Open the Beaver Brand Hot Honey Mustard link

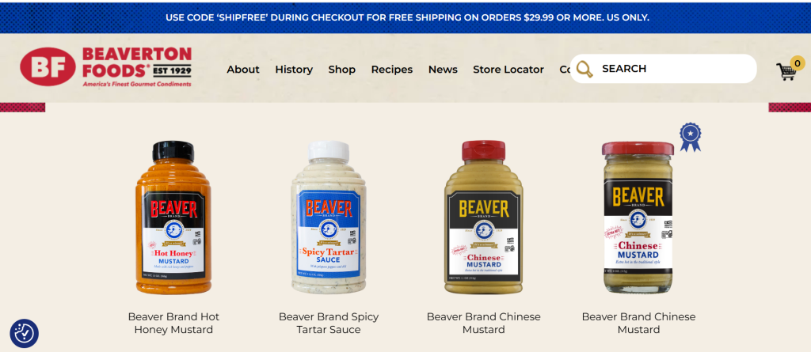pyautogui.click(x=173, y=323)
